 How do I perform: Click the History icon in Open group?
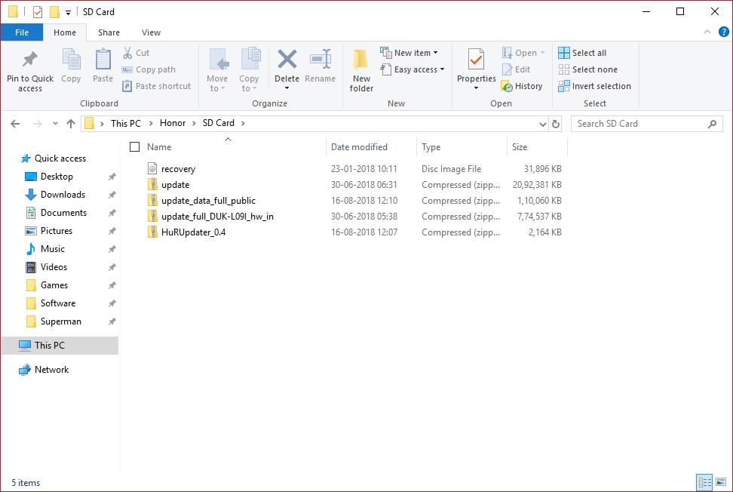(x=507, y=86)
